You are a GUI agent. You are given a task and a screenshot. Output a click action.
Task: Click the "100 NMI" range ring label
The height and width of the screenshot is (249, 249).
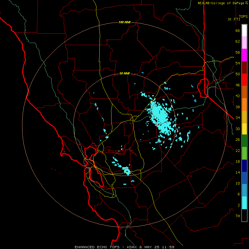point(125,22)
